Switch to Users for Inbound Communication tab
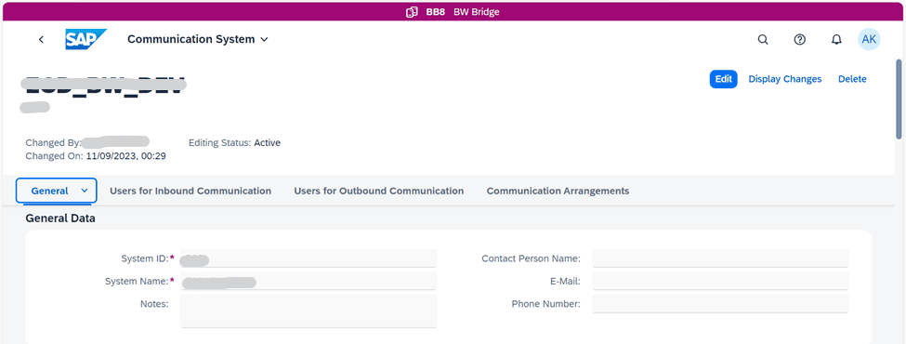The image size is (906, 344). [190, 191]
